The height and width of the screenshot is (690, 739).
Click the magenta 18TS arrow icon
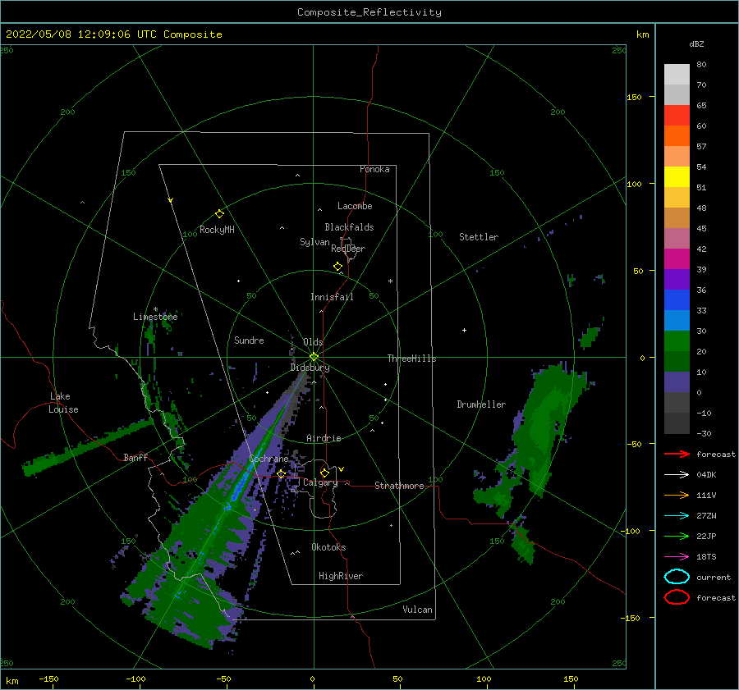point(677,557)
